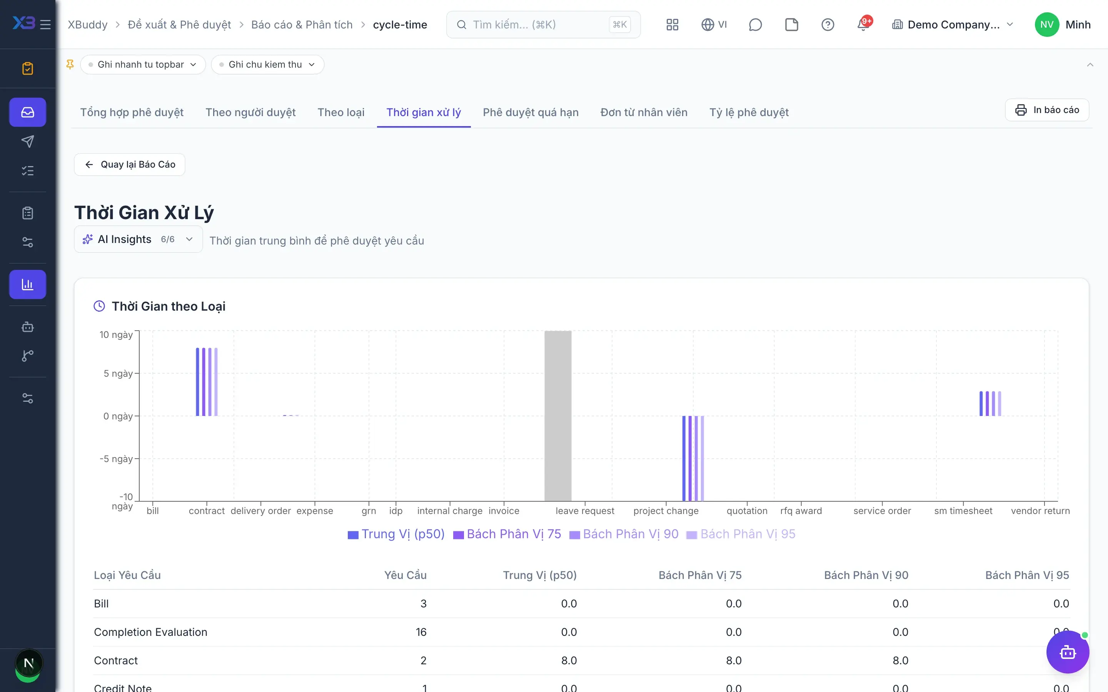Focus the Tìm kiếm search field

543,24
